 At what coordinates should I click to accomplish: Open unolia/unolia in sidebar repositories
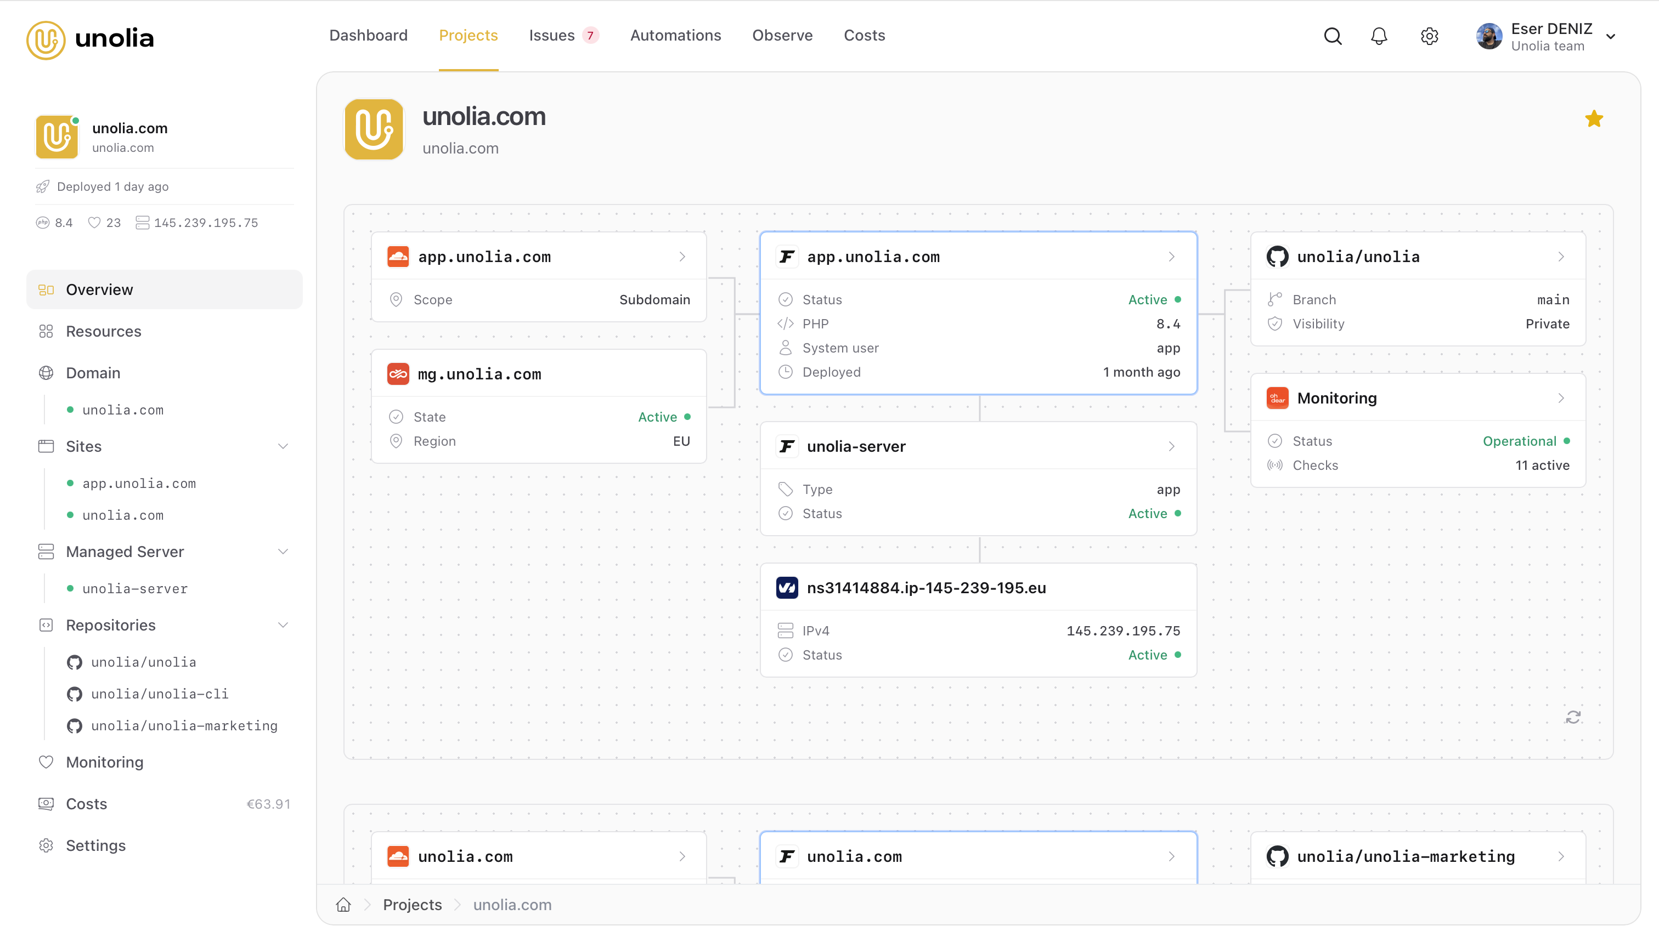coord(143,662)
